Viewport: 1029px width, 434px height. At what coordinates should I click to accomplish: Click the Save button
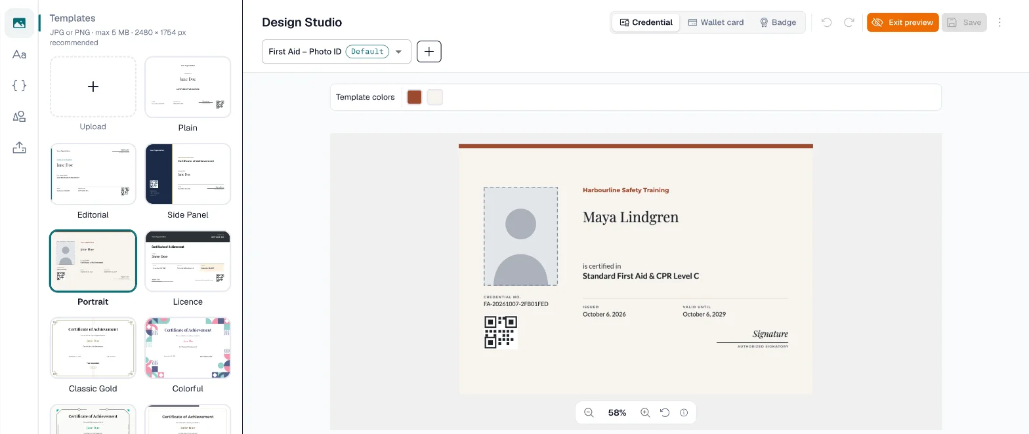[x=964, y=22]
